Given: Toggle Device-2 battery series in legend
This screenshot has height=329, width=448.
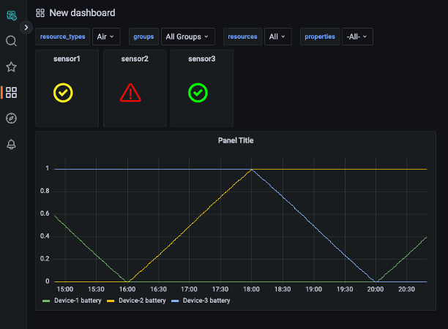Looking at the screenshot, I should click(142, 300).
